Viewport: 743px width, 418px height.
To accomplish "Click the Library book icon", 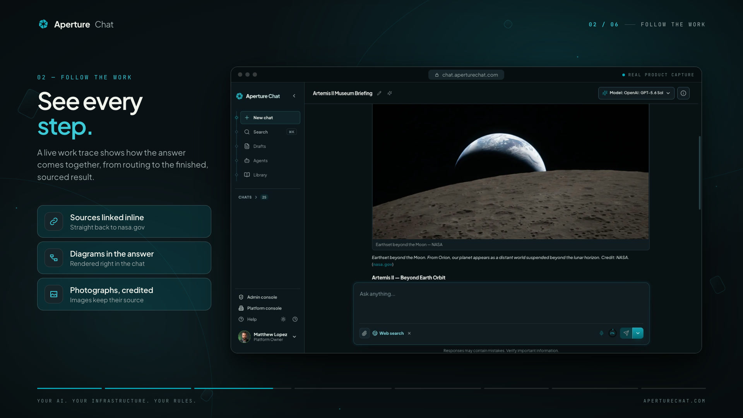I will pyautogui.click(x=247, y=175).
